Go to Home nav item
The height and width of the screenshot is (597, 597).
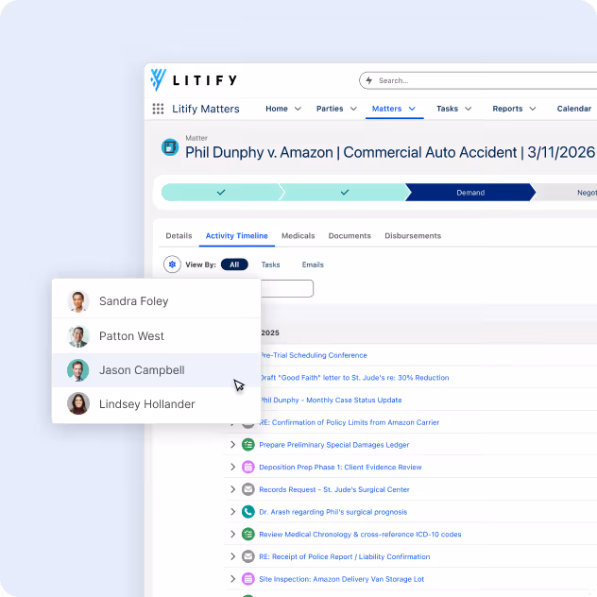point(277,109)
